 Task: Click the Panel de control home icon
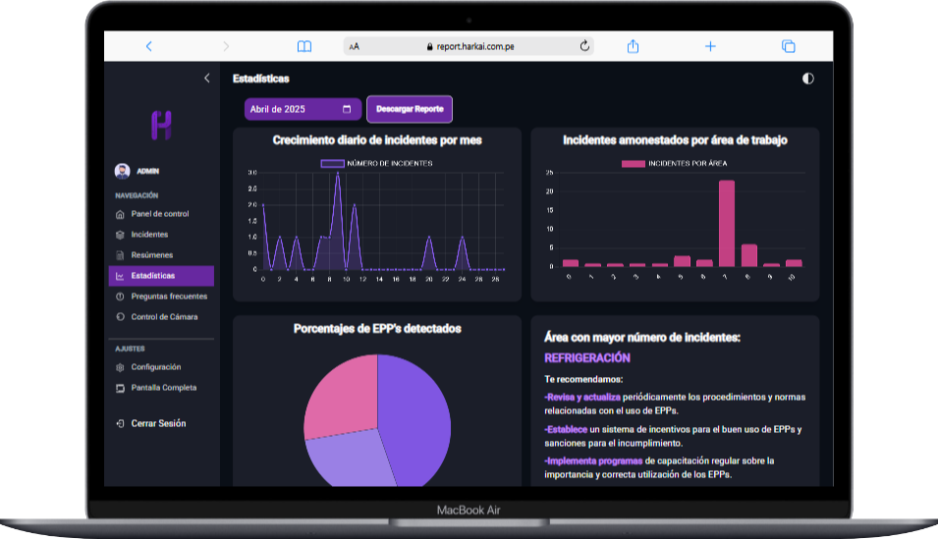[120, 214]
